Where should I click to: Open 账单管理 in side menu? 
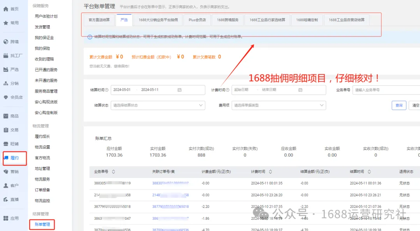42,224
